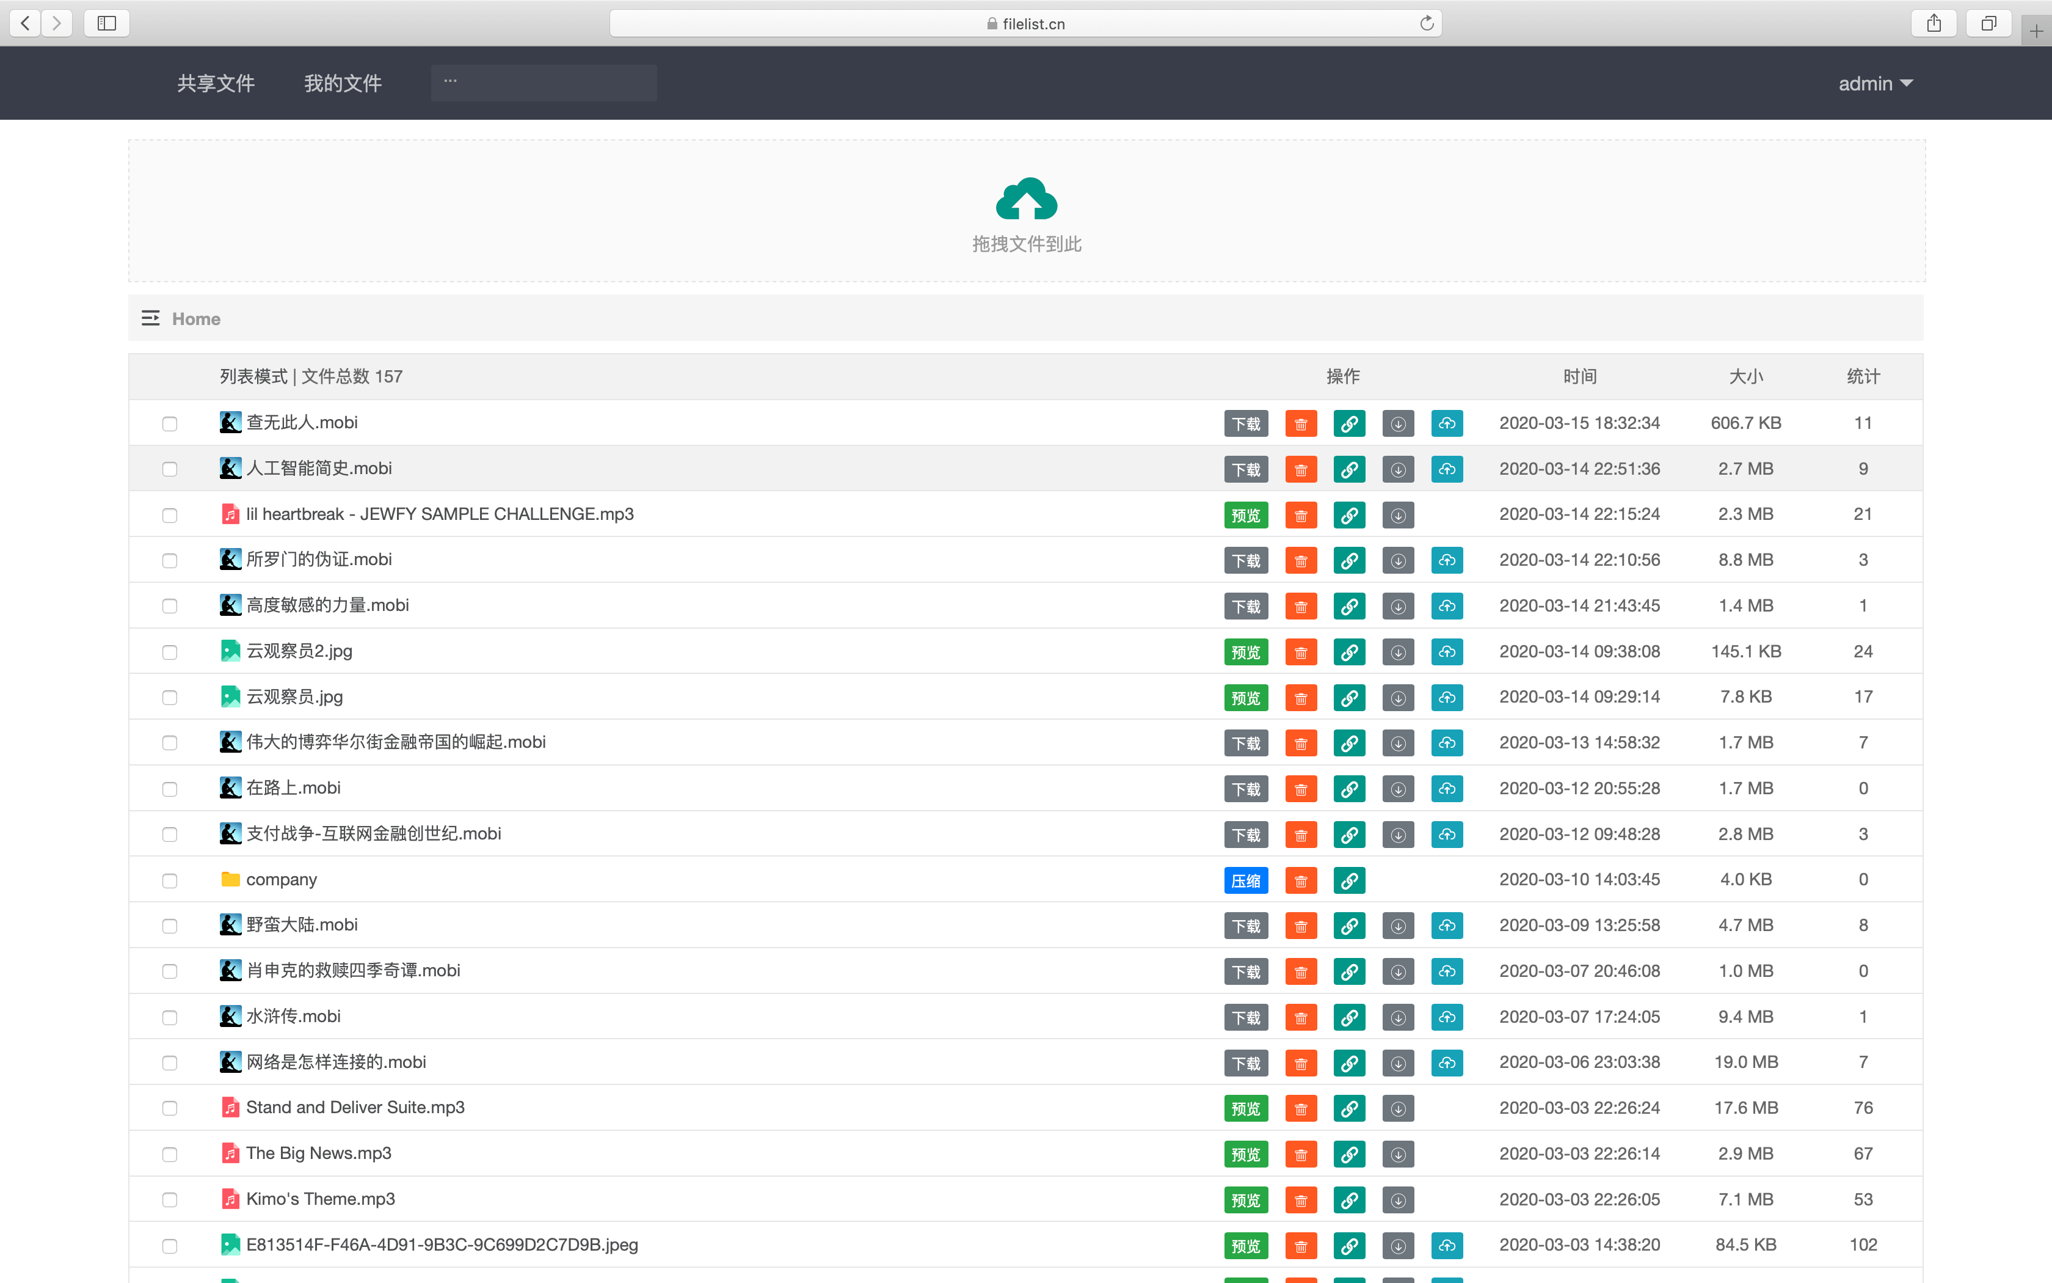Screen dimensions: 2052x1283
Task: Copy share link for 人工智能简史.mobi
Action: click(1349, 469)
